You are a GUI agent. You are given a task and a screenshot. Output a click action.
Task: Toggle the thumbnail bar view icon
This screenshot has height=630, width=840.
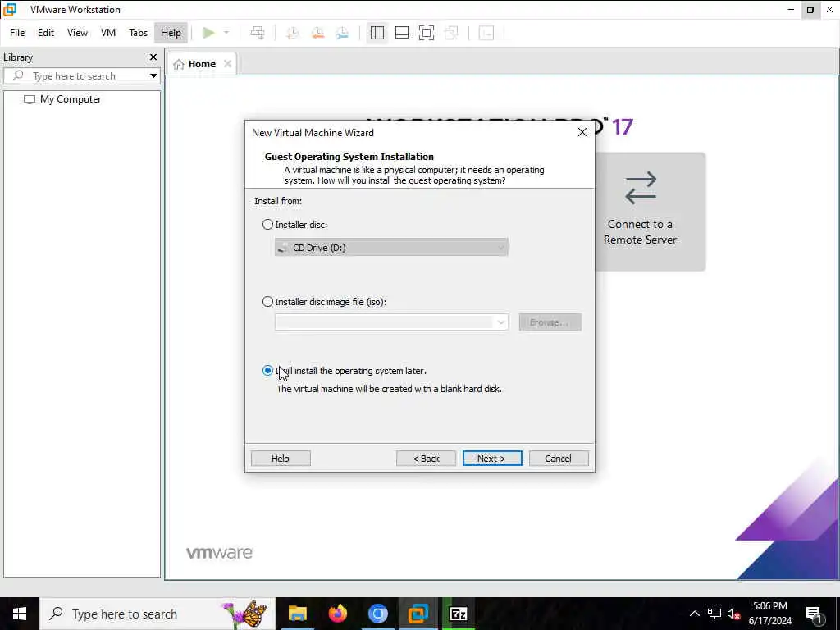tap(402, 33)
